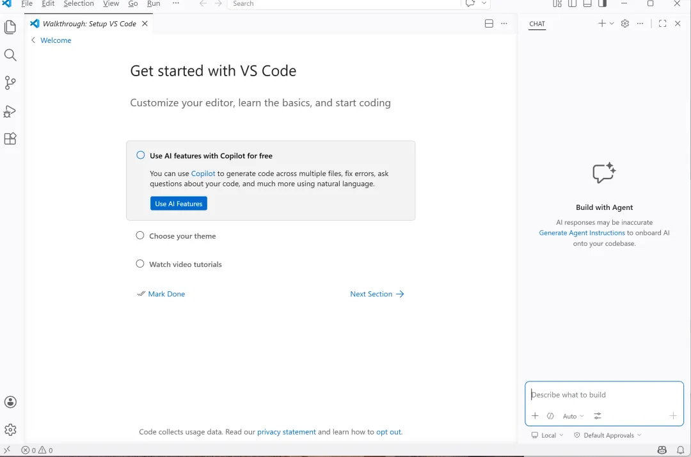
Task: Click the agent mode icon in chat input
Action: pos(550,415)
